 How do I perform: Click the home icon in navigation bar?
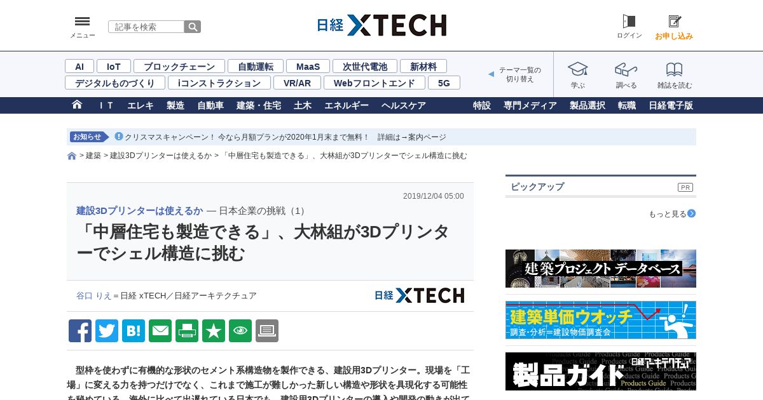[x=77, y=105]
